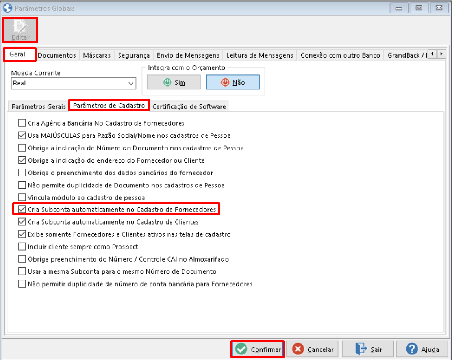The height and width of the screenshot is (360, 452).
Task: Switch to the Segurança tab
Action: 134,55
